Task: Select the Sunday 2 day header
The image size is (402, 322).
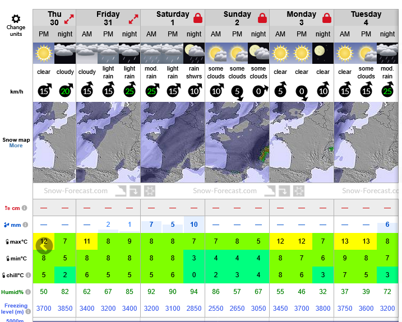Action: pyautogui.click(x=237, y=18)
